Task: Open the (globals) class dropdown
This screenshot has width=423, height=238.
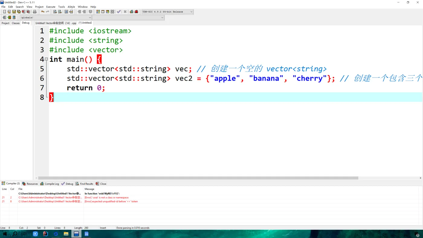Action: 56,18
